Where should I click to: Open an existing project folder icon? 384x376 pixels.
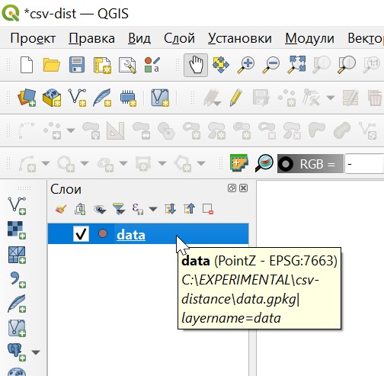pyautogui.click(x=51, y=65)
